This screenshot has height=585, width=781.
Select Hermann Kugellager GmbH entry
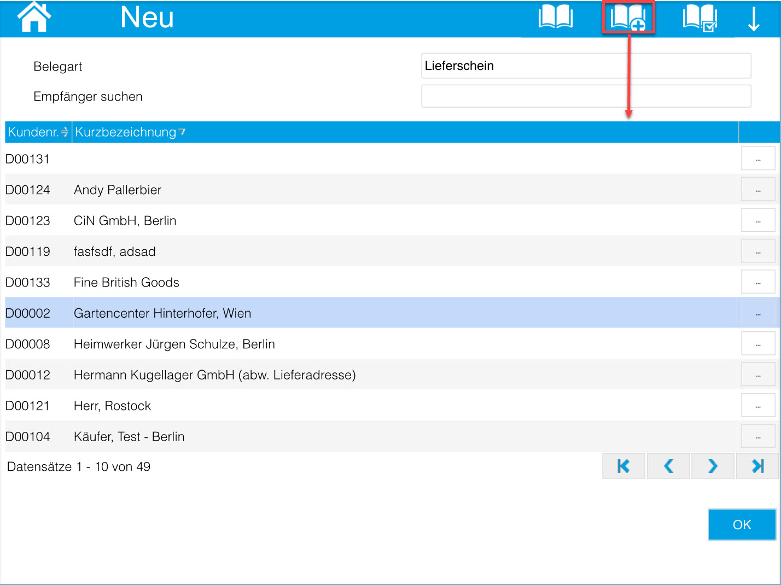click(x=215, y=375)
